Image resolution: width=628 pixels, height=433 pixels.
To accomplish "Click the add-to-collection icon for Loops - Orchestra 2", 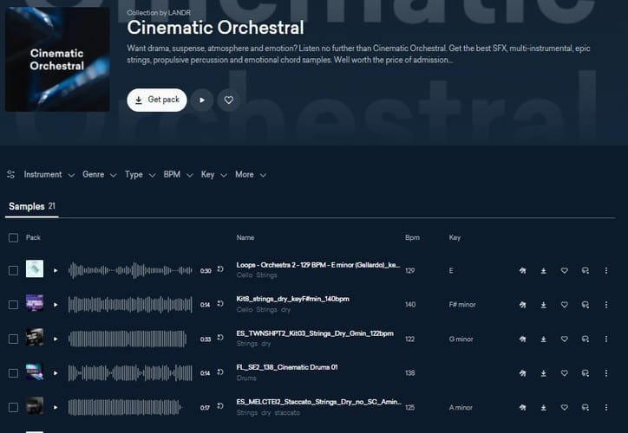I will [x=585, y=271].
